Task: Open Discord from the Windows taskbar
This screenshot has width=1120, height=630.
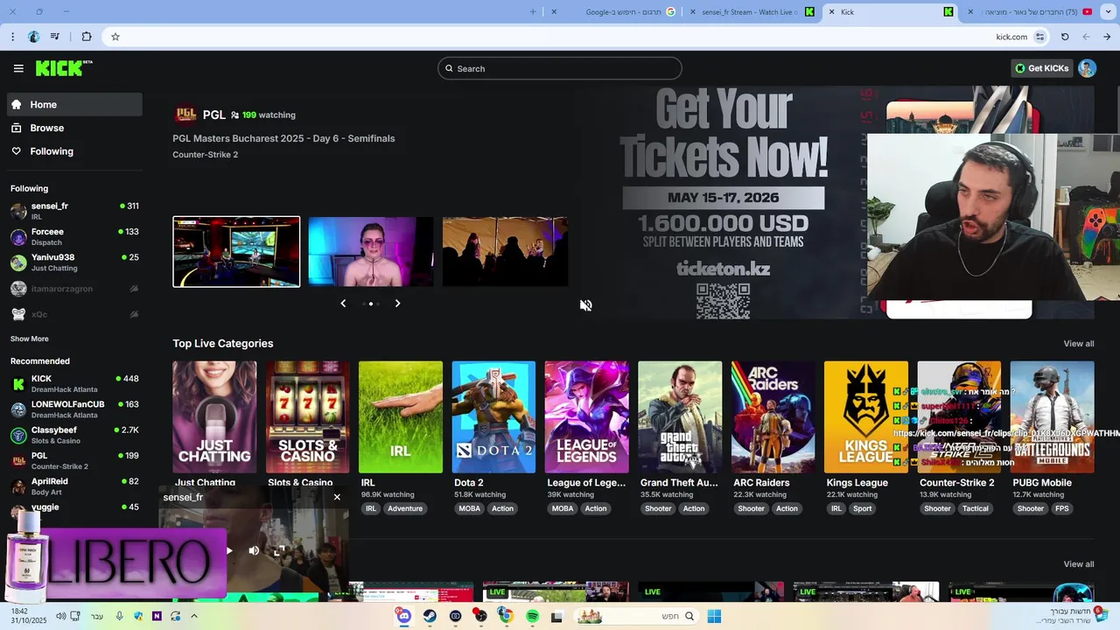Action: (x=403, y=616)
